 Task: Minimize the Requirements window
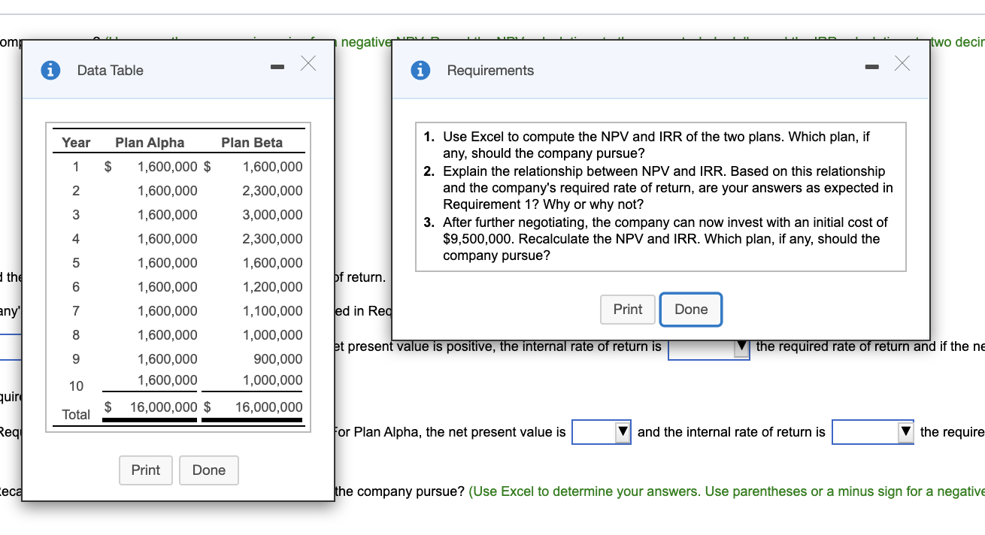pyautogui.click(x=871, y=66)
